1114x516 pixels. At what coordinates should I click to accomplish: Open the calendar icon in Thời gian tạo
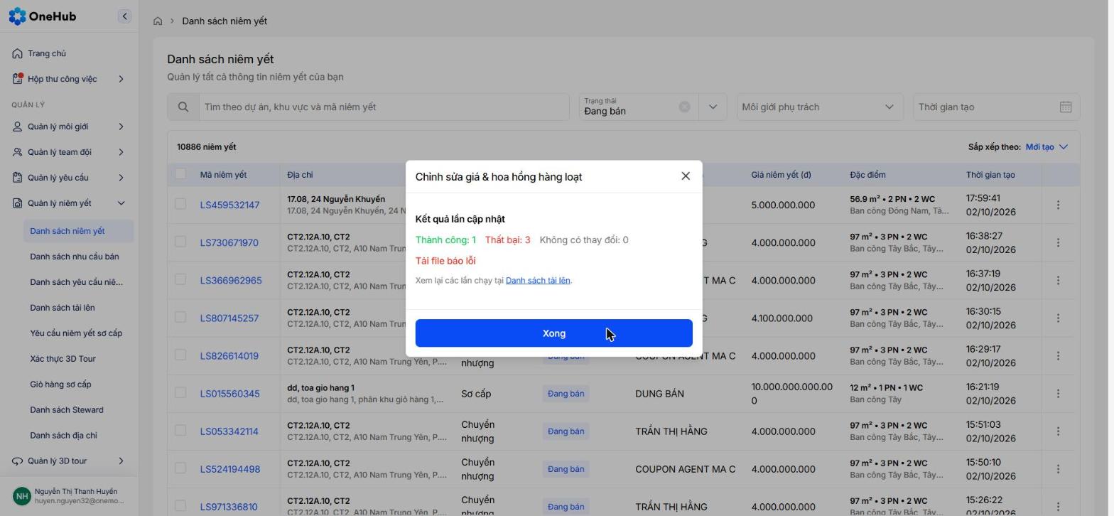[x=1066, y=107]
